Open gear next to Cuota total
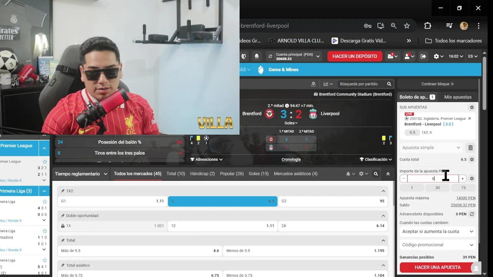Viewport: 493px width, 277px height. [x=471, y=159]
